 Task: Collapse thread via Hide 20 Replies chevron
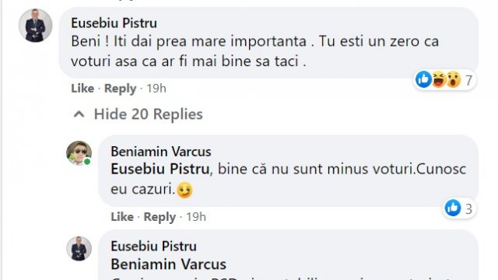(x=79, y=114)
